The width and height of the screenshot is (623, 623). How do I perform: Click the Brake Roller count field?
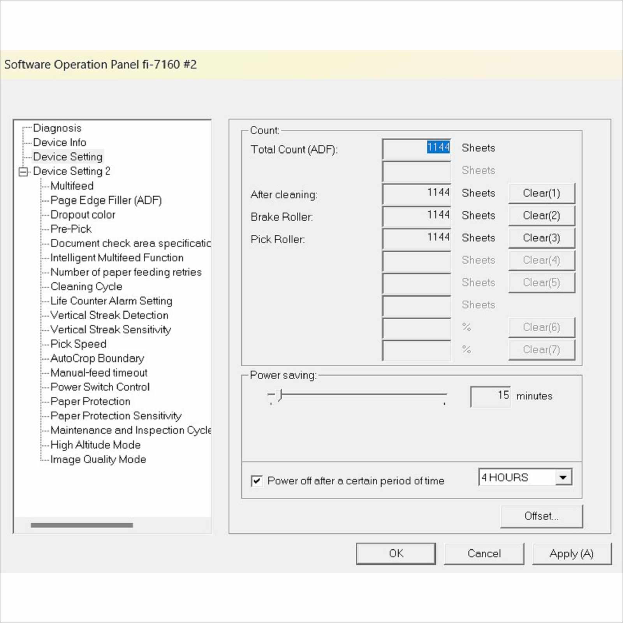point(417,216)
